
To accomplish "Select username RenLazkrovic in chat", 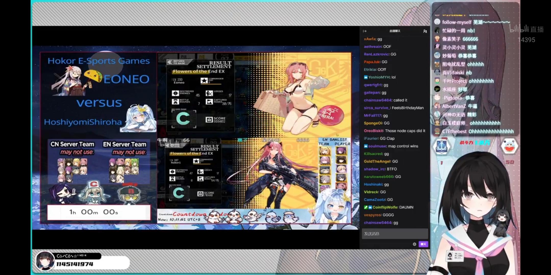I will [376, 54].
